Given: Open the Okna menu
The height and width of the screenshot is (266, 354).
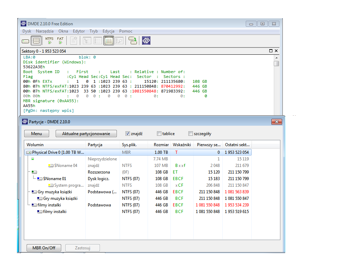Looking at the screenshot, I should click(63, 31).
